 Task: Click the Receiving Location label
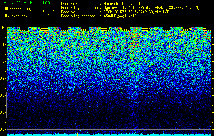(x=79, y=8)
